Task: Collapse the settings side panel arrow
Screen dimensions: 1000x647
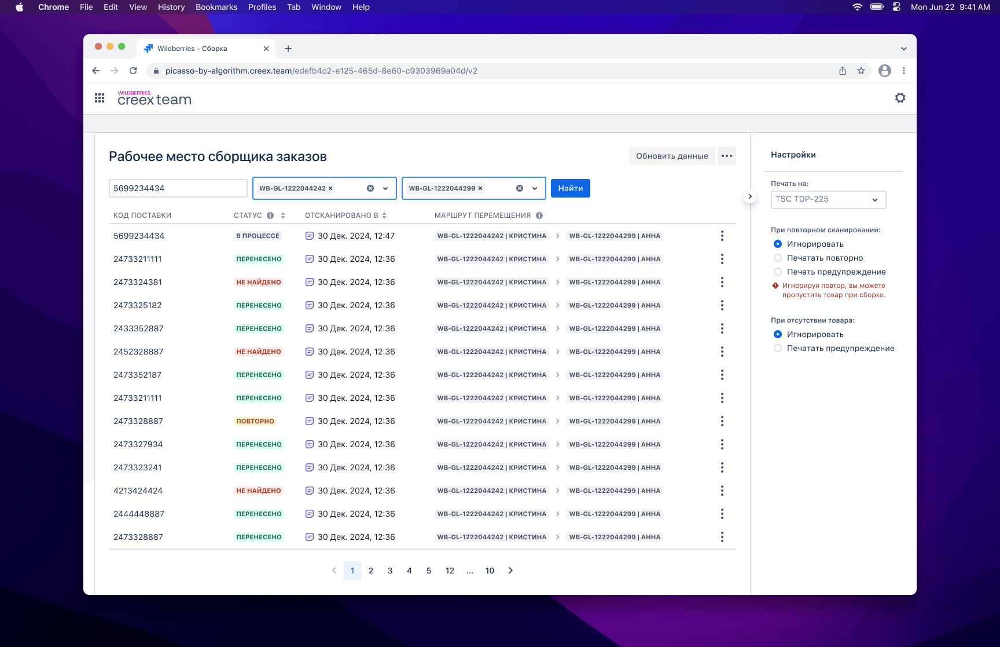Action: (x=750, y=196)
